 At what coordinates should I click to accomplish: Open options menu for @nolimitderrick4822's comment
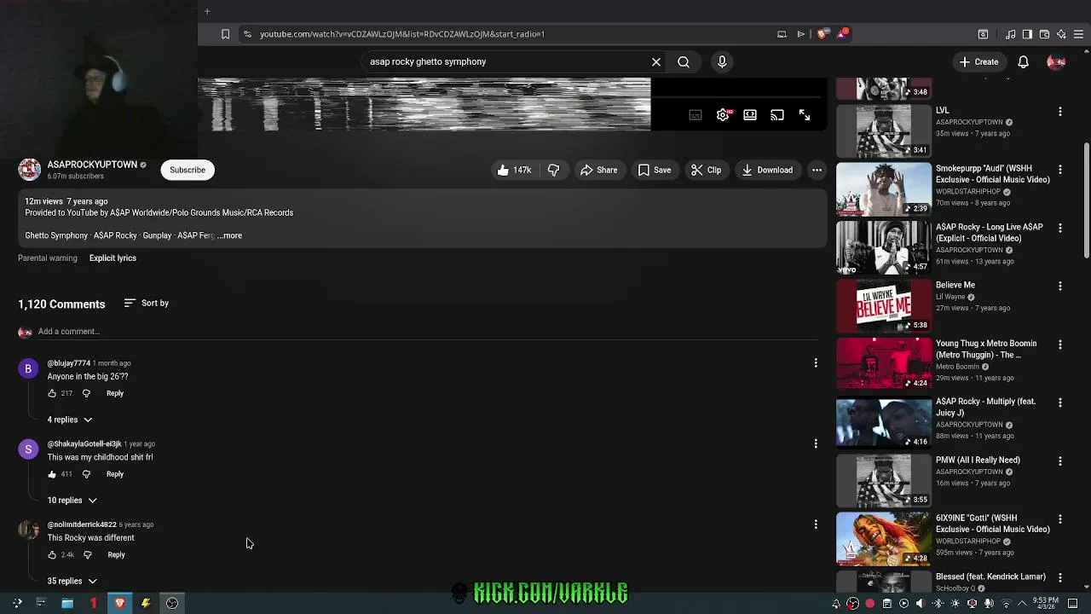[816, 524]
